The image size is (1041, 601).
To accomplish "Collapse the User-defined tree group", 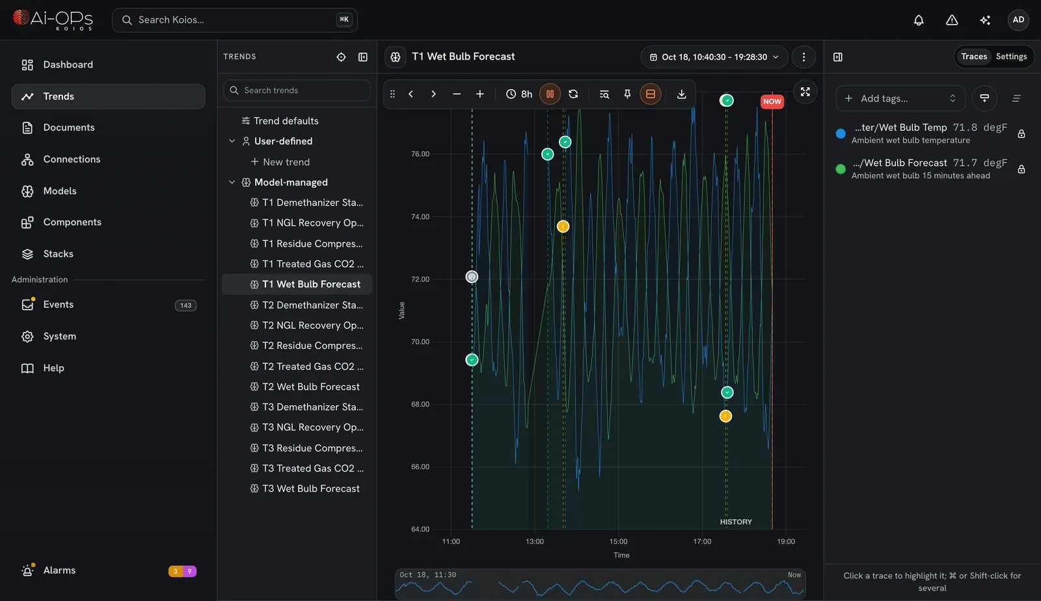I will click(232, 141).
